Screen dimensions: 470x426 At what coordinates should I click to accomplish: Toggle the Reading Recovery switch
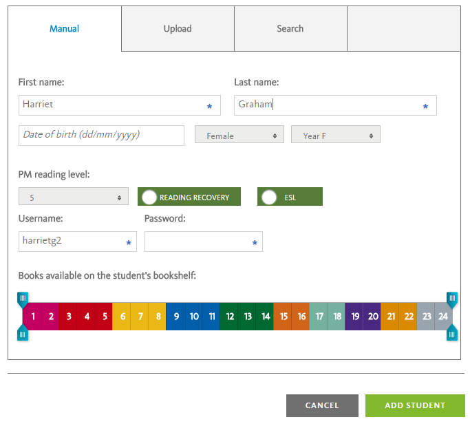coord(189,197)
